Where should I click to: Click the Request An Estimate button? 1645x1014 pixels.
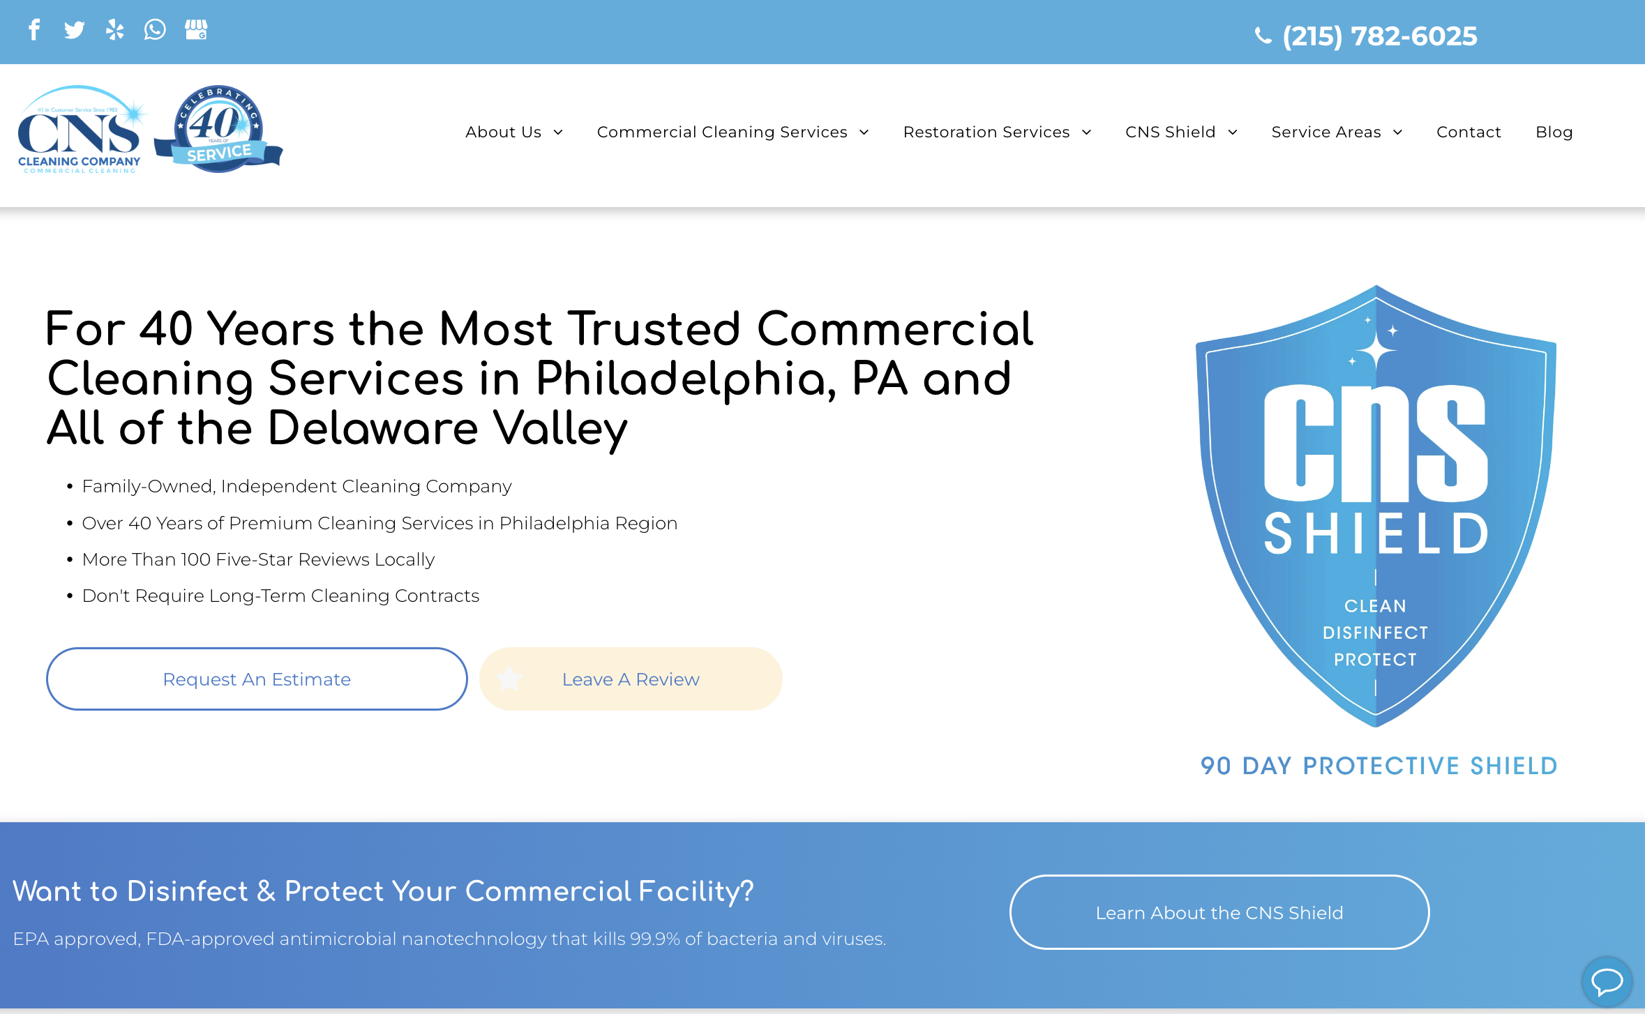256,679
